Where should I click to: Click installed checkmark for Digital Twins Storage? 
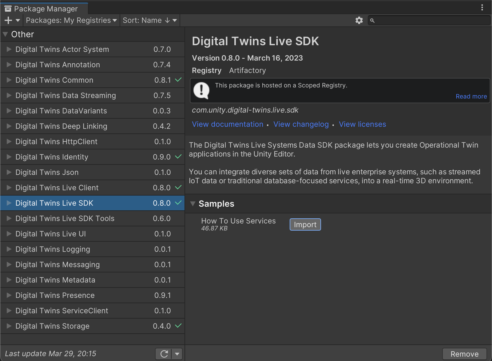178,326
